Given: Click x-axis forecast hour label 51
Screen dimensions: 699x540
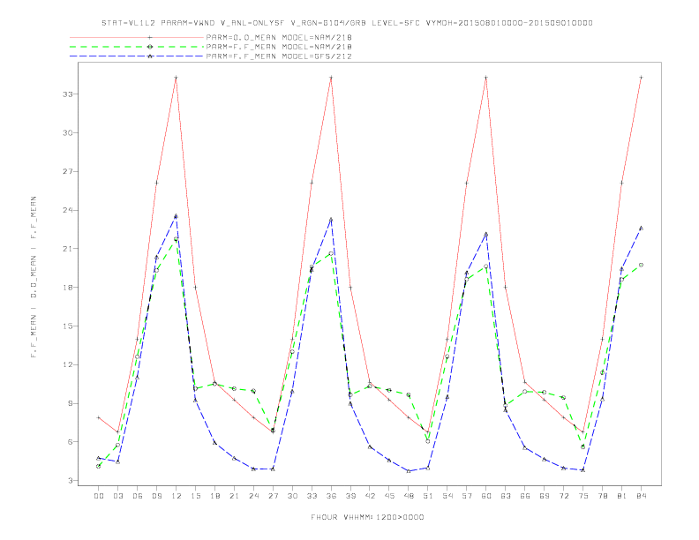Looking at the screenshot, I should (428, 496).
